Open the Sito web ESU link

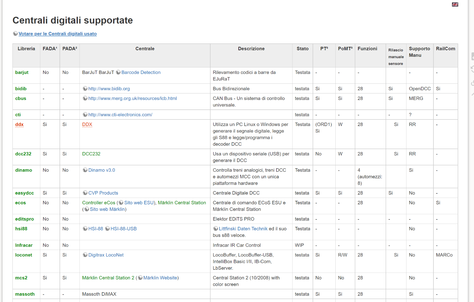click(139, 203)
